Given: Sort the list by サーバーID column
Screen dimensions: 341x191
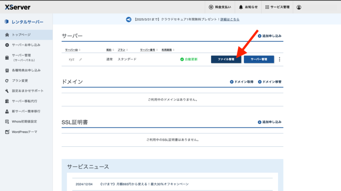Looking at the screenshot, I should tap(72, 50).
